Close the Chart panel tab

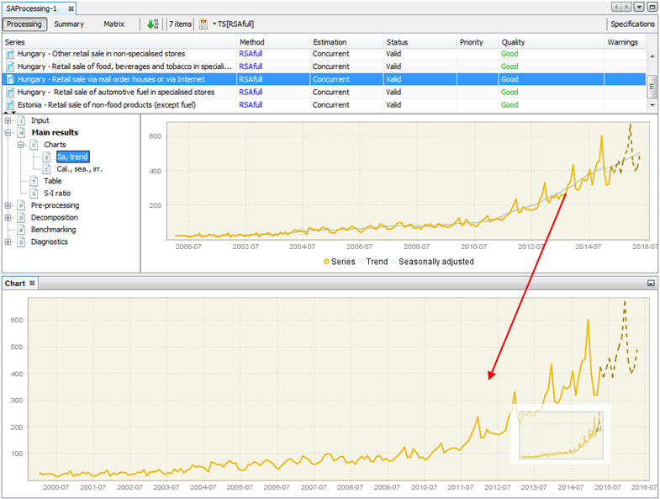point(33,284)
